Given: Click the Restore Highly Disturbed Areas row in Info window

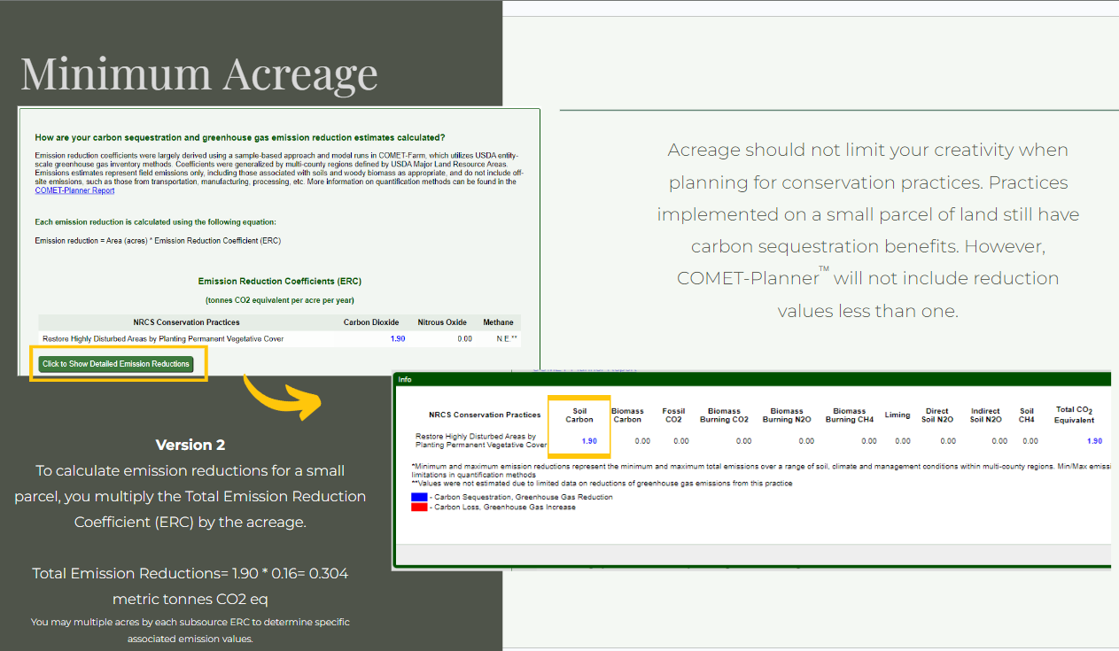Looking at the screenshot, I should [759, 441].
